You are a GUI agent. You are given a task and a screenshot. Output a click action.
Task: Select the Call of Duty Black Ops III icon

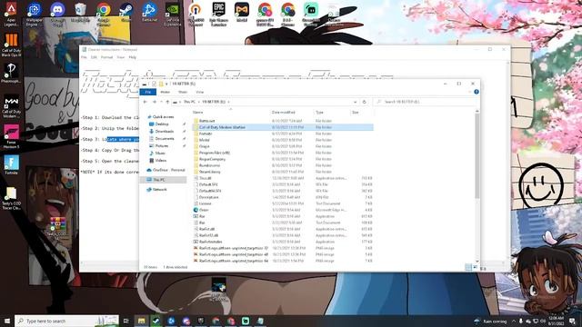pyautogui.click(x=11, y=45)
